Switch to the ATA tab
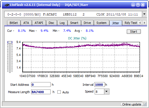149x108 pixels. pyautogui.click(x=26, y=23)
